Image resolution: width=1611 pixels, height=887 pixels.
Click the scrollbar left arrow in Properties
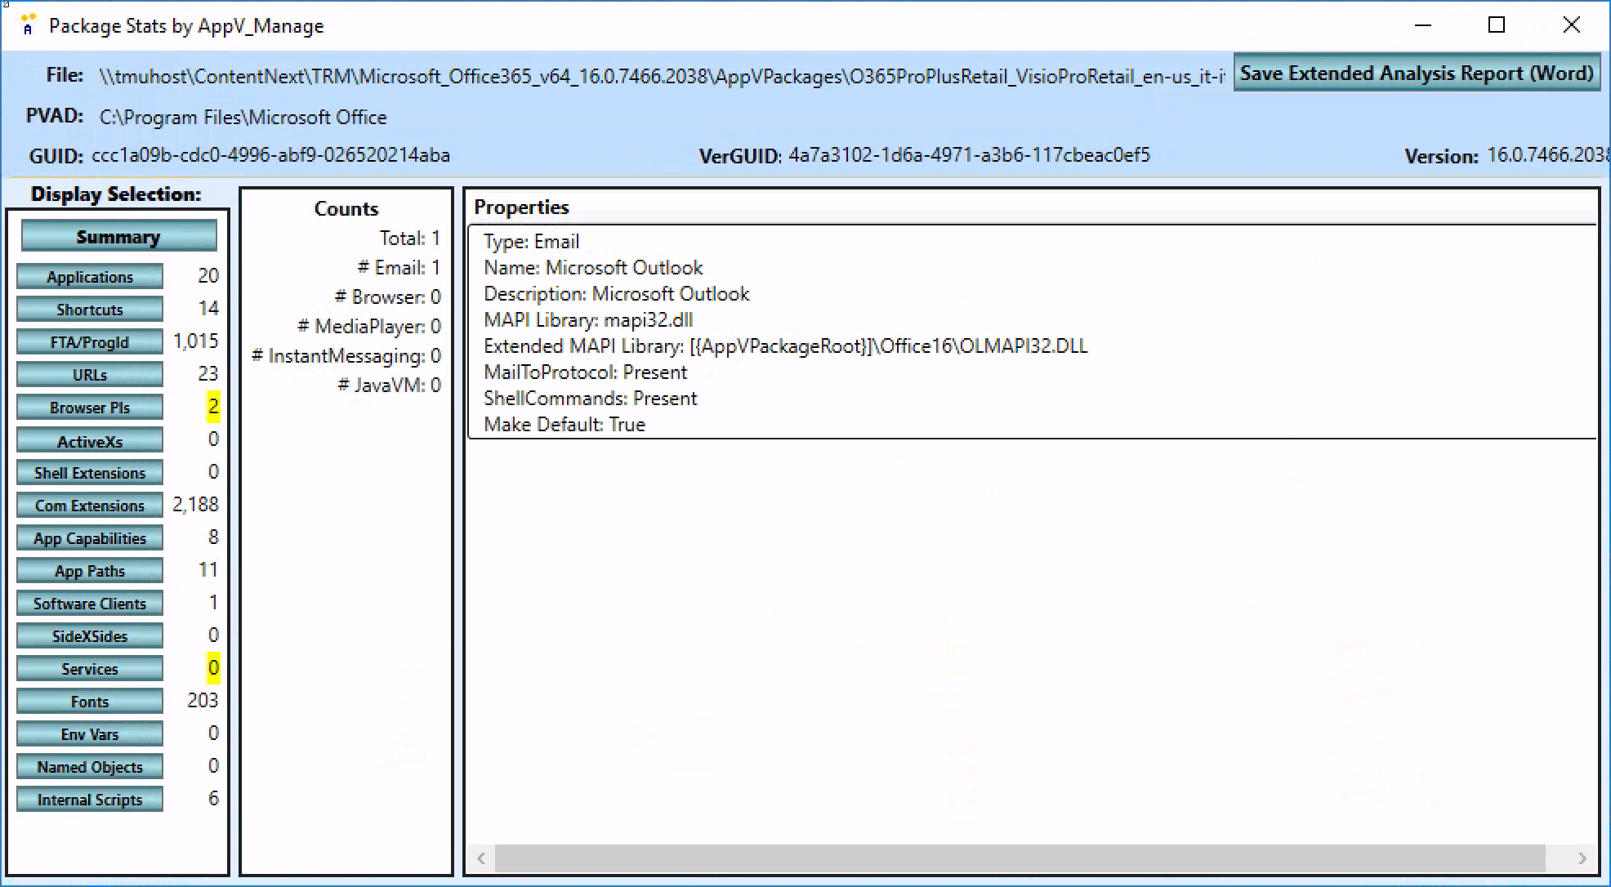(481, 858)
